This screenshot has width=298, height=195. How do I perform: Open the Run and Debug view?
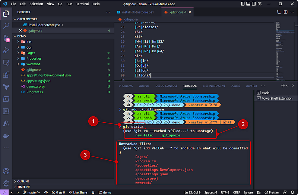click(x=6, y=50)
